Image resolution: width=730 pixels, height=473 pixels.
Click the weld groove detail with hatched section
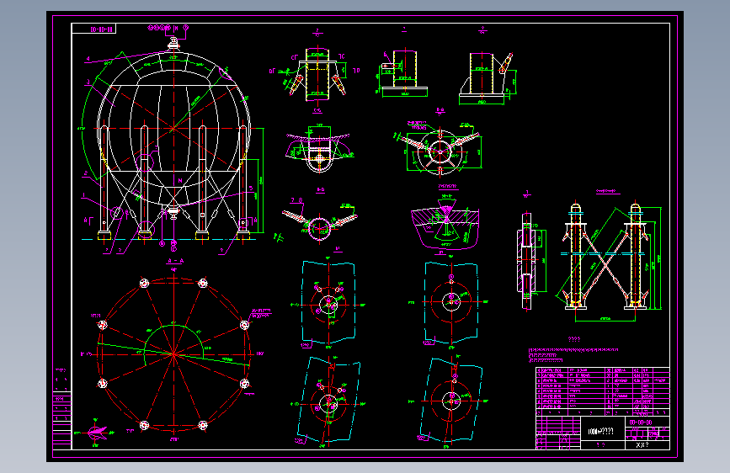pos(445,224)
